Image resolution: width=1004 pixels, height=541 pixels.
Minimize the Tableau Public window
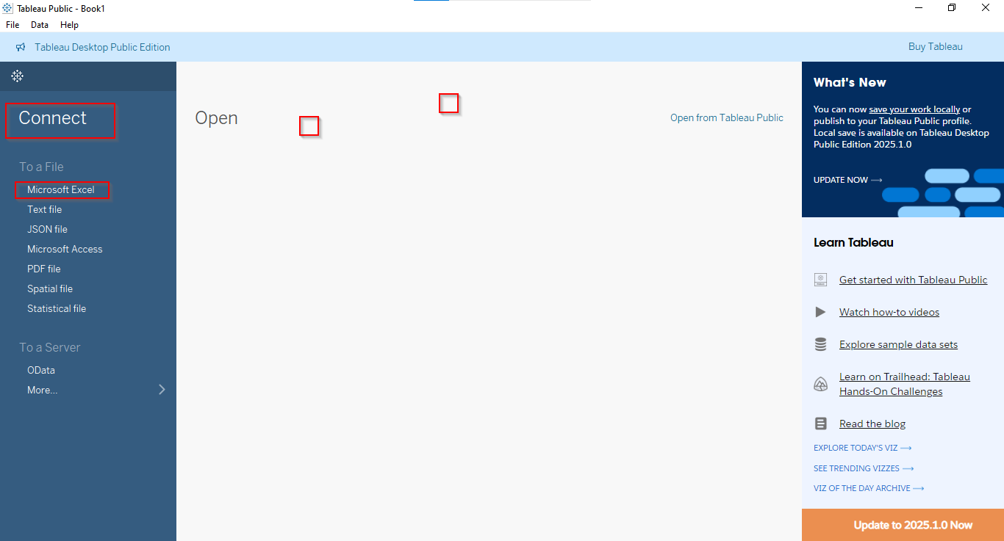[919, 8]
